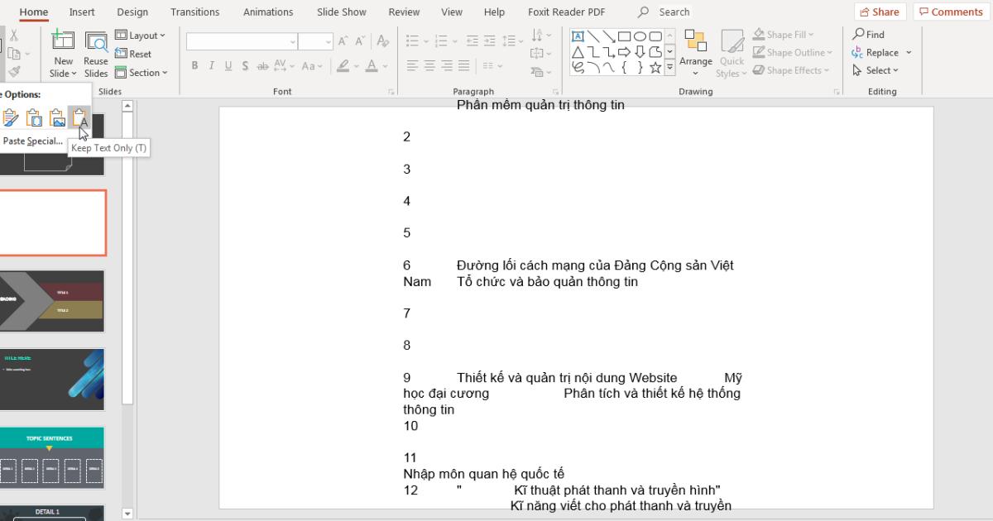This screenshot has height=521, width=993.
Task: Switch to the Insert ribbon tab
Action: point(81,12)
